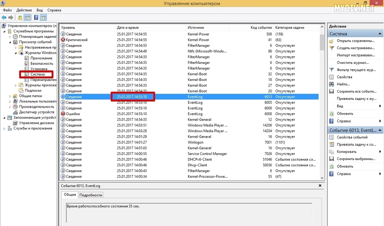This screenshot has width=384, height=226.
Task: Click the folder icon for Открыть сохраненны...
Action: [x=331, y=41]
